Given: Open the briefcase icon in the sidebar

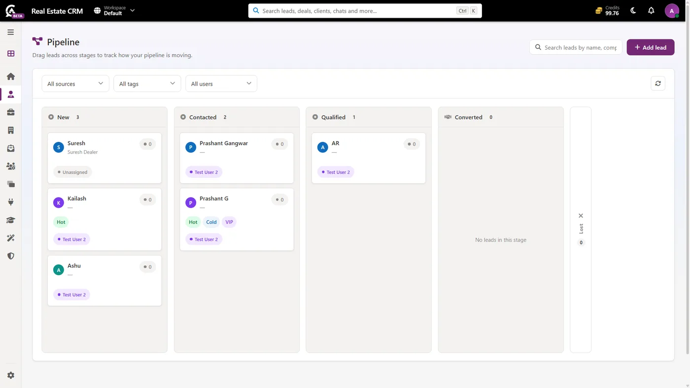Looking at the screenshot, I should pyautogui.click(x=11, y=112).
